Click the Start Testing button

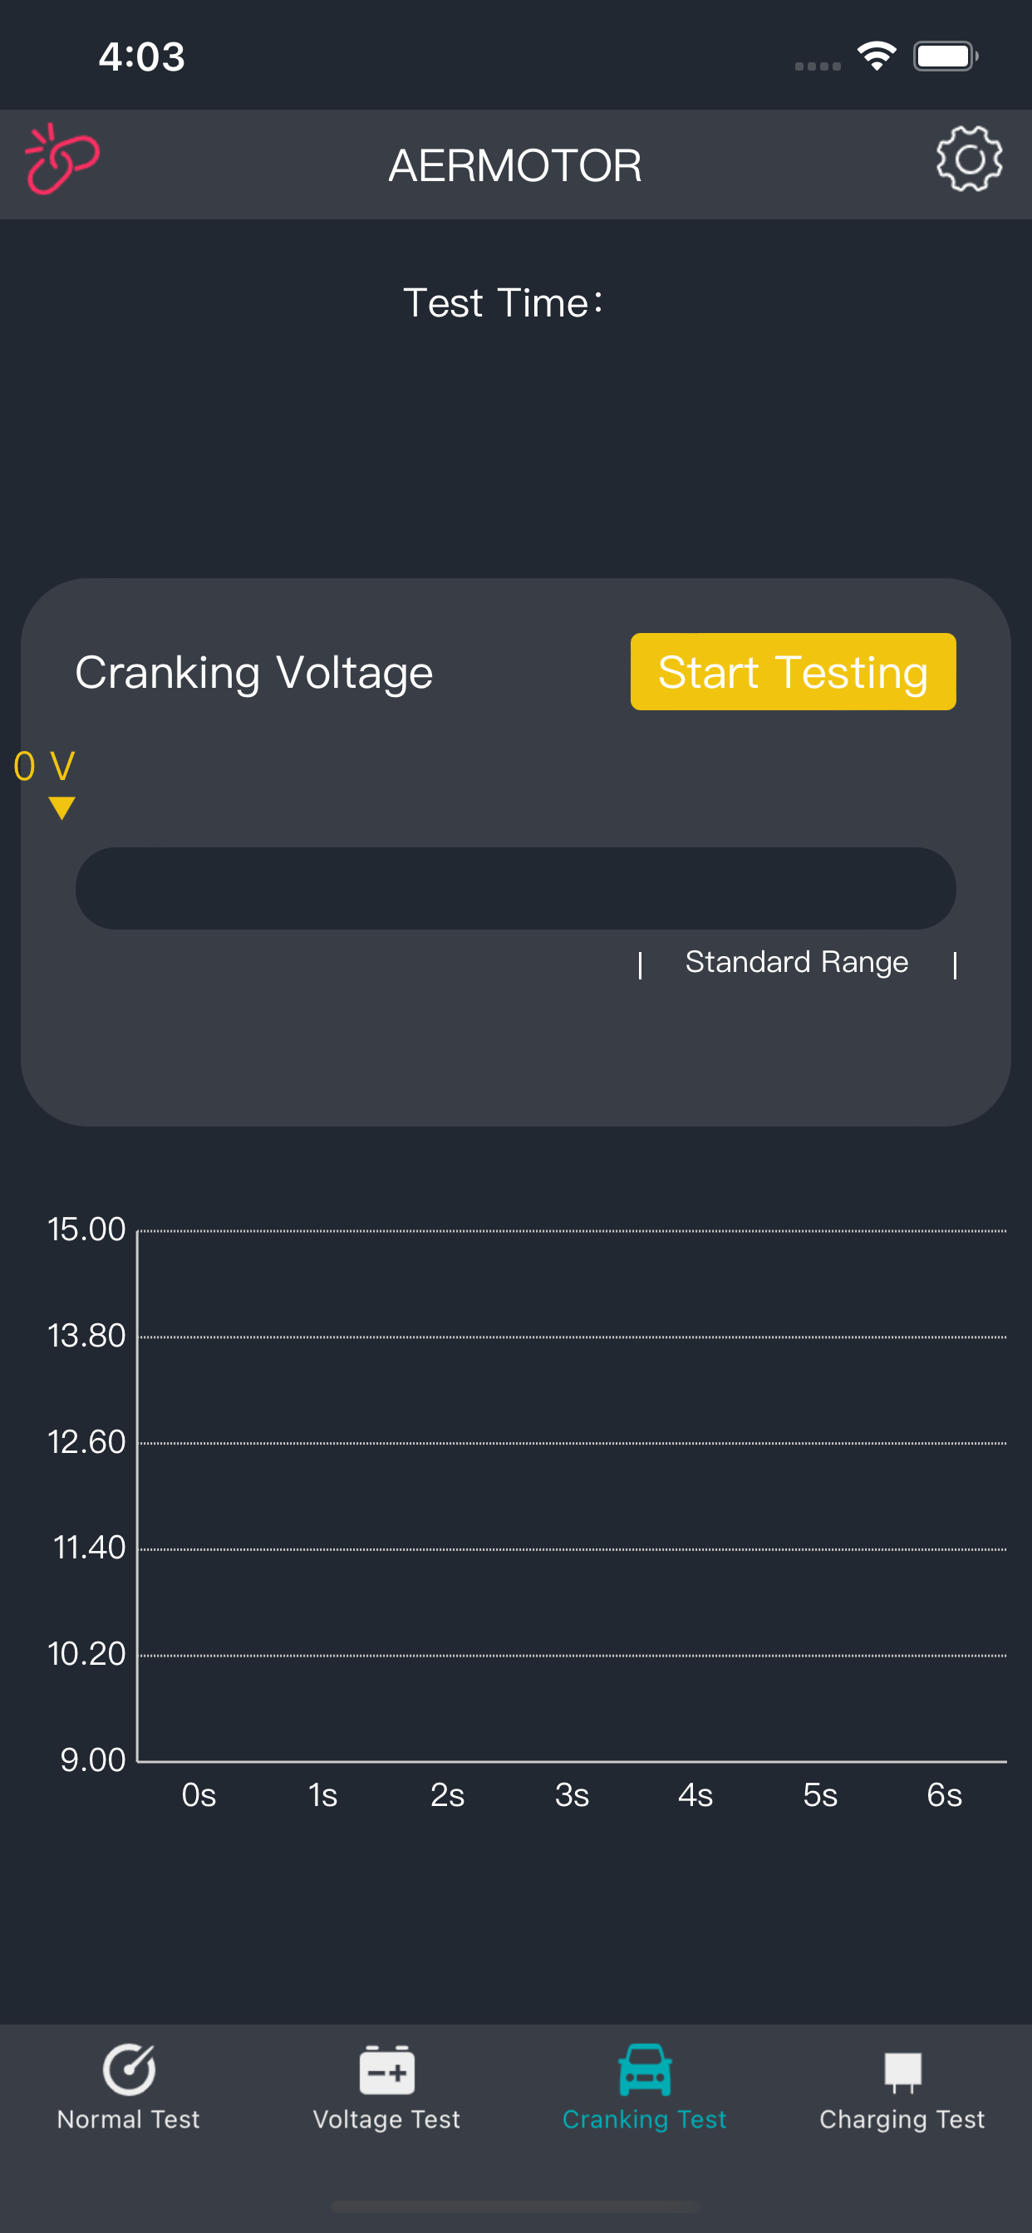click(x=793, y=672)
